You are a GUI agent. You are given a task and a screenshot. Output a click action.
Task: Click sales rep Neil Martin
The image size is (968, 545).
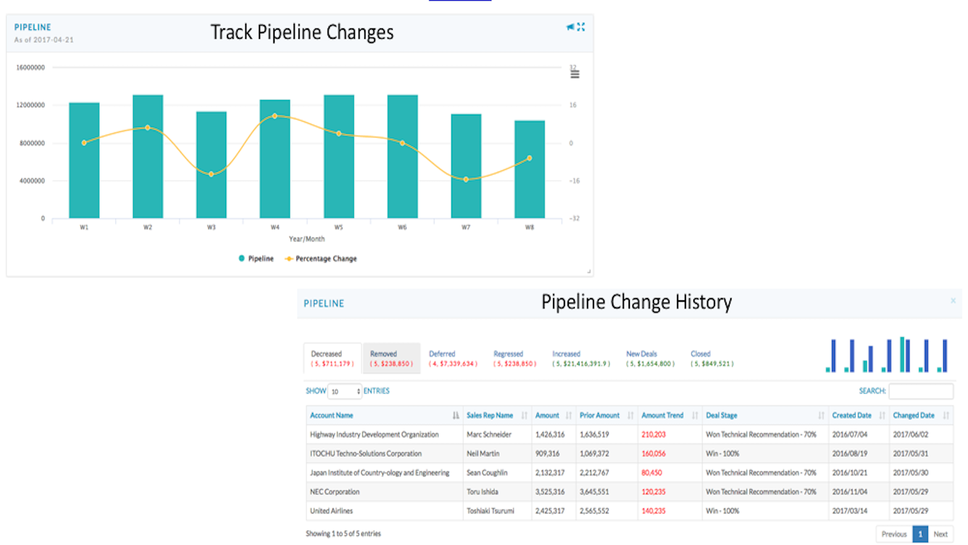click(483, 454)
